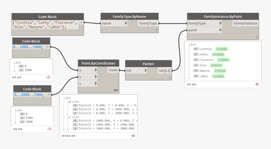Click the z input chevron on Point.ByCoordinates

(95, 83)
